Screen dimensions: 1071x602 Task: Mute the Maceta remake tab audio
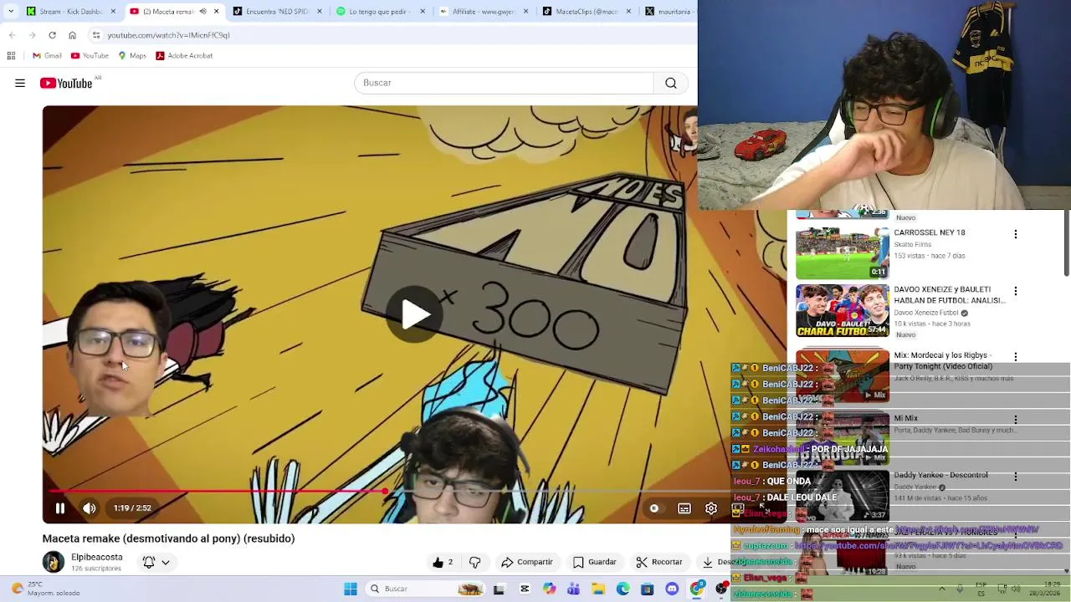(x=202, y=12)
